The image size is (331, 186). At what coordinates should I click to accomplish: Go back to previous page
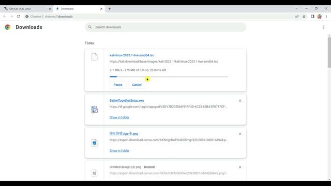point(5,17)
